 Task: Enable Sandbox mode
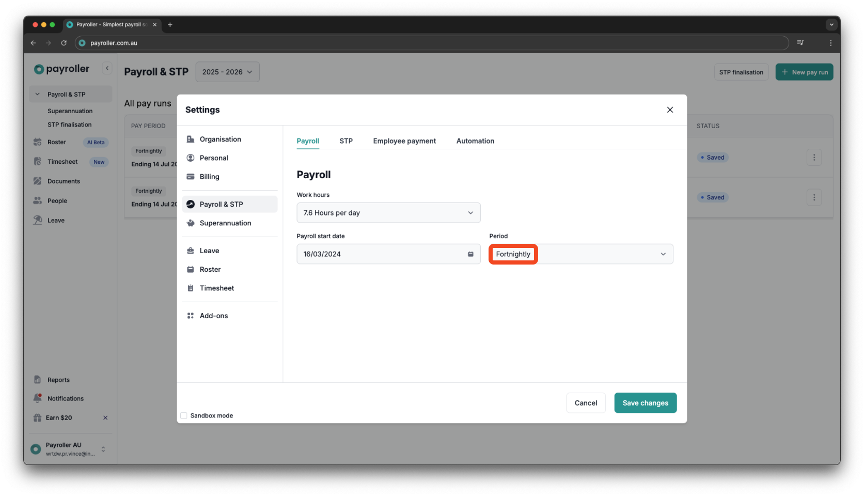[x=184, y=415]
